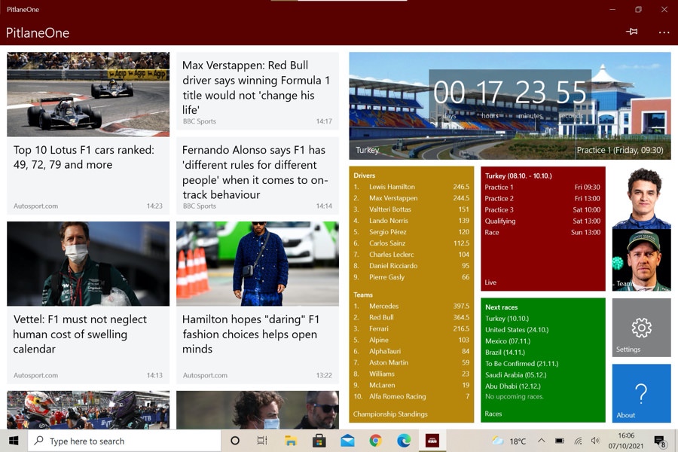
Task: Click Qualifying Sat 13:00 session row
Action: tap(542, 221)
